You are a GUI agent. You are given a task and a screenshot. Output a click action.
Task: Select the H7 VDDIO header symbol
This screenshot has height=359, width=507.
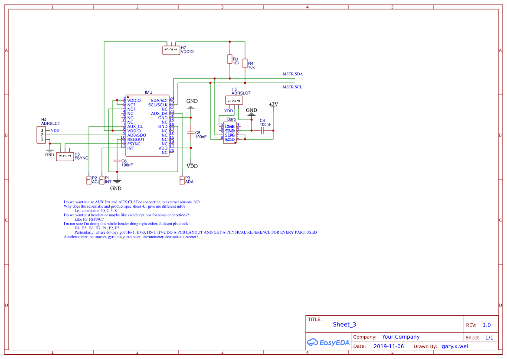click(x=171, y=49)
